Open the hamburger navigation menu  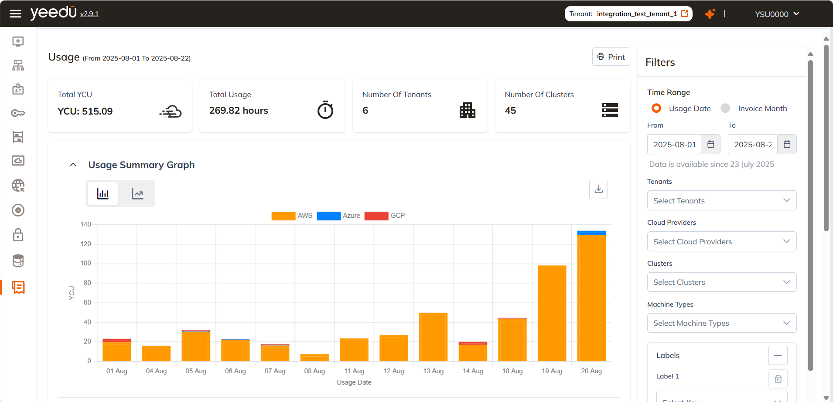pyautogui.click(x=15, y=14)
